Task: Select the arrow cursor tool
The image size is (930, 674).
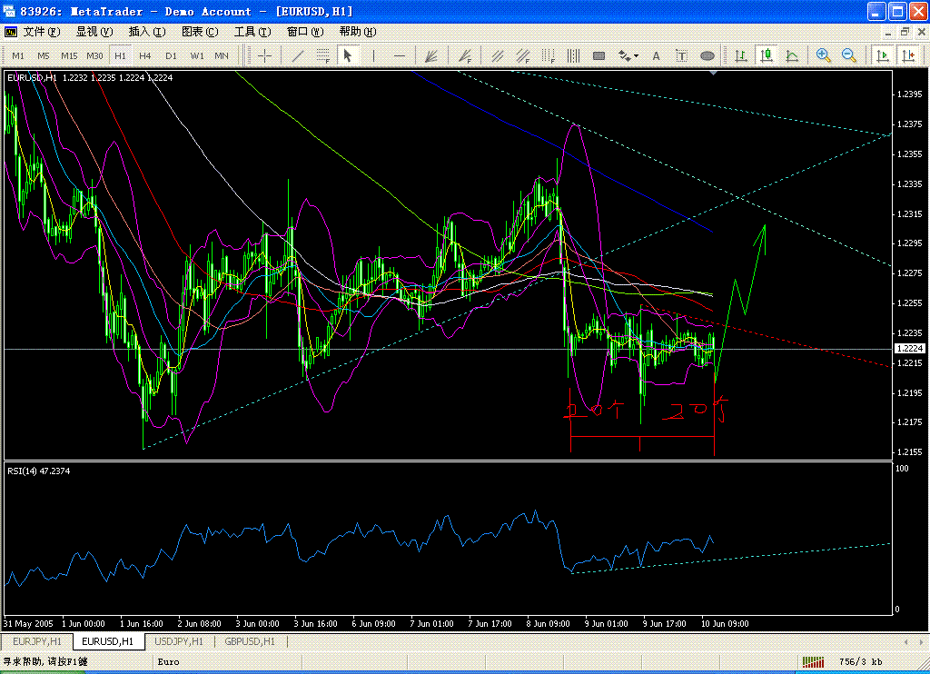Action: pos(348,55)
